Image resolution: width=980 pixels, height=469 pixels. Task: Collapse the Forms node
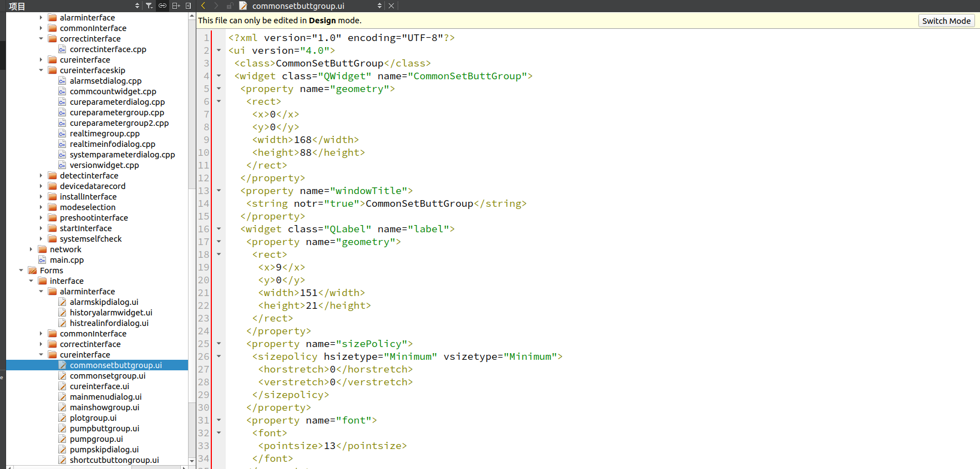click(x=21, y=271)
